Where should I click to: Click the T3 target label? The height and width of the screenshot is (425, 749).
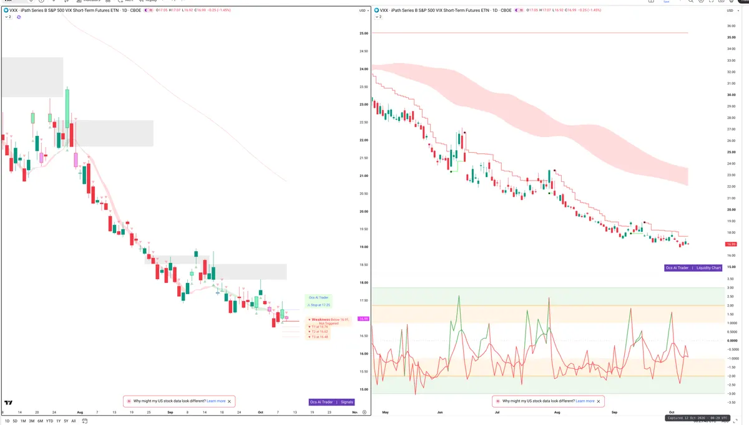(x=318, y=337)
